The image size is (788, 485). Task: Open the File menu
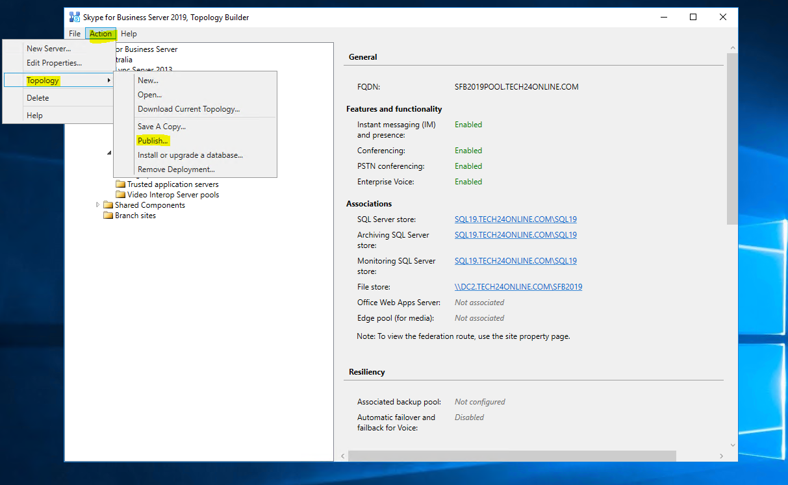coord(75,33)
